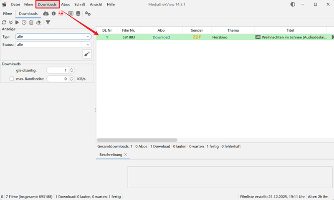
Task: Click the cloud download film list icon
Action: point(46,14)
